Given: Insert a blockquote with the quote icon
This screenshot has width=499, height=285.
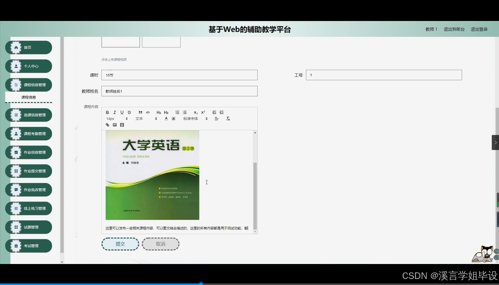Looking at the screenshot, I should [140, 112].
